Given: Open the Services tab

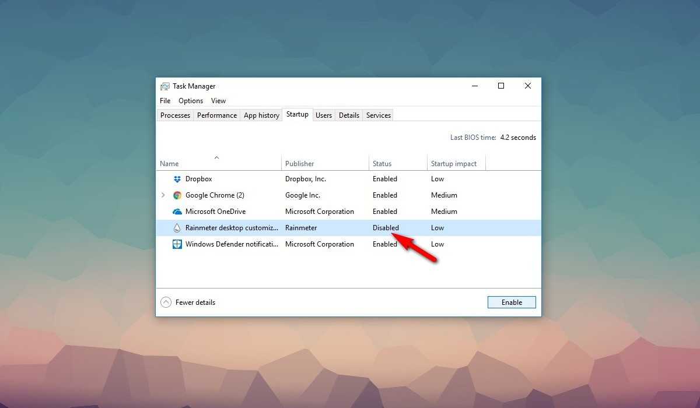Looking at the screenshot, I should point(378,115).
